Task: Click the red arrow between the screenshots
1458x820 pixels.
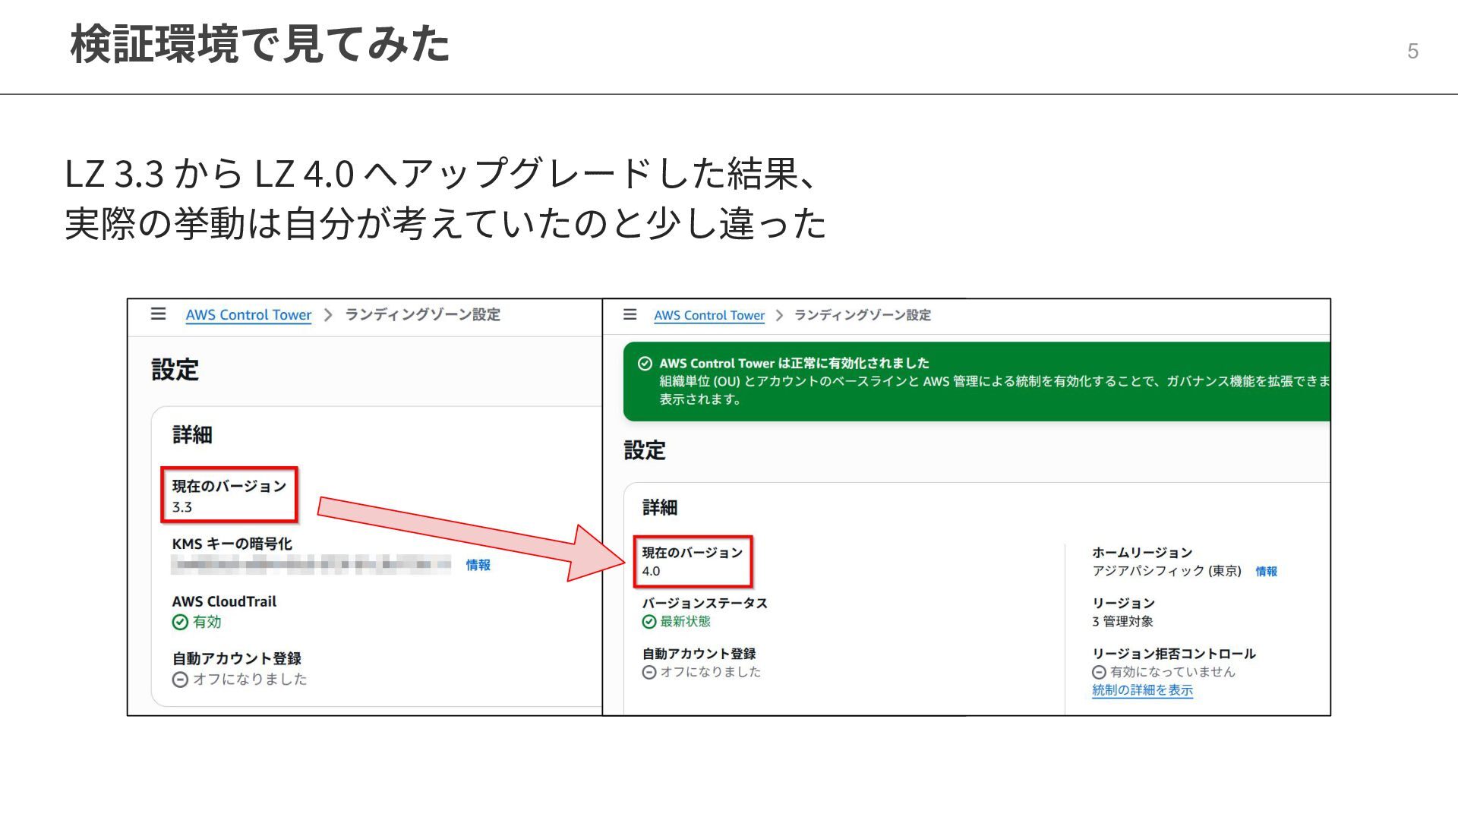Action: coord(471,531)
